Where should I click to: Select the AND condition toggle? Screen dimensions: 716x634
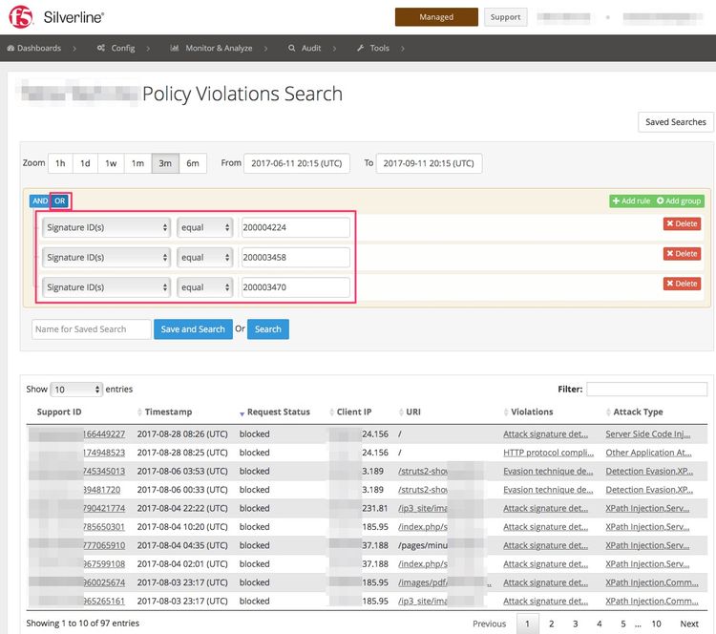[x=40, y=201]
